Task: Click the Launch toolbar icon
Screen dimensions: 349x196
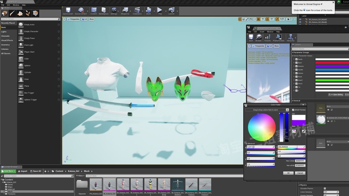Action: [171, 11]
